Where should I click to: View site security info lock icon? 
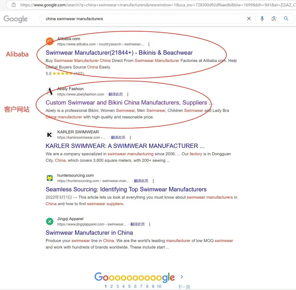tap(14, 5)
